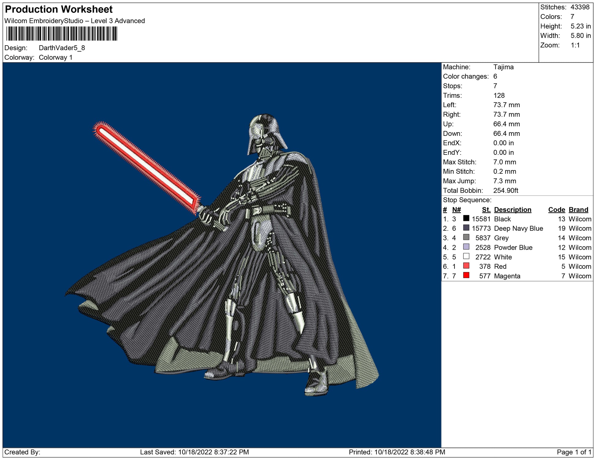
Task: Click the White thread color swatch
Action: (x=466, y=256)
